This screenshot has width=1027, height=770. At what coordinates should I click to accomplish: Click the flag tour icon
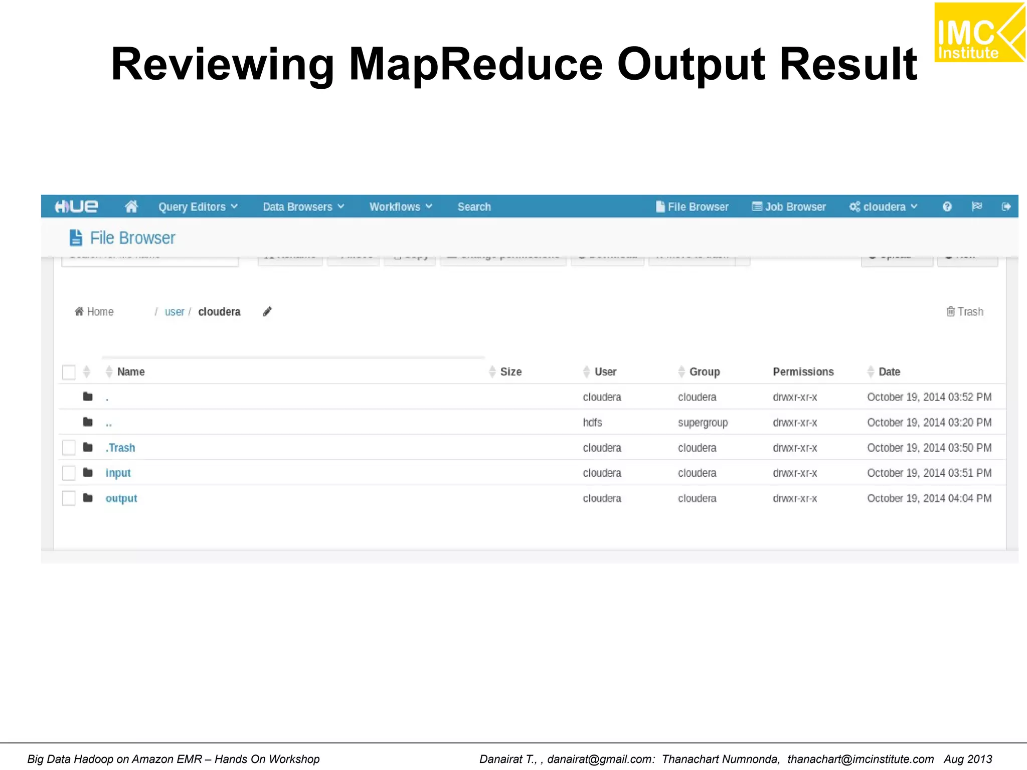click(x=977, y=207)
